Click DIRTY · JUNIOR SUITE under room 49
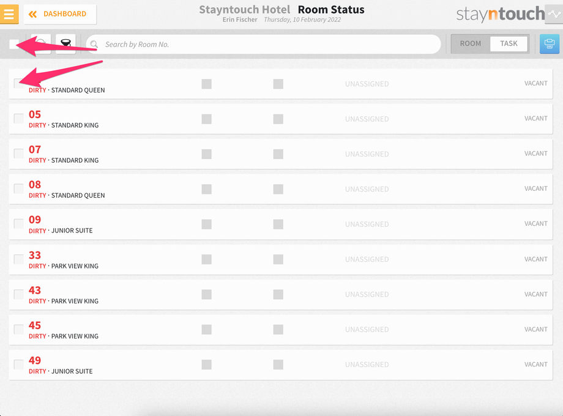This screenshot has width=563, height=416. tap(61, 371)
